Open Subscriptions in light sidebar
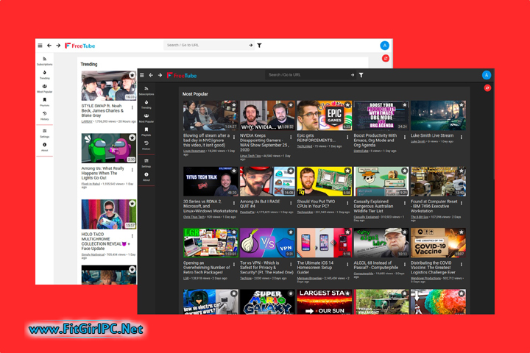530x353 pixels. point(45,61)
